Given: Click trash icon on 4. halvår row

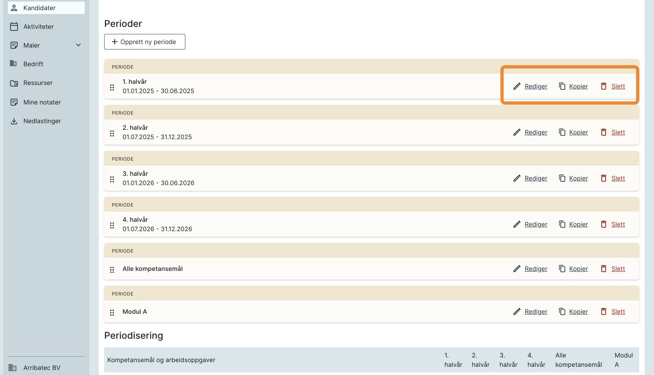Looking at the screenshot, I should pos(604,225).
